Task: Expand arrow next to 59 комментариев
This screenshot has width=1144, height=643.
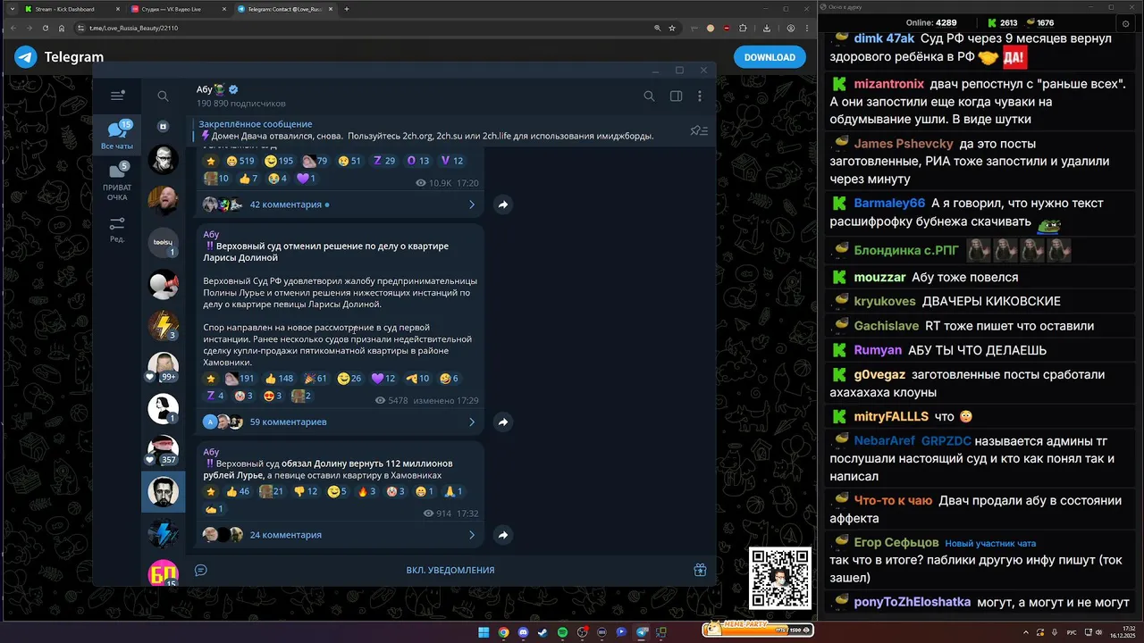Action: click(x=472, y=422)
